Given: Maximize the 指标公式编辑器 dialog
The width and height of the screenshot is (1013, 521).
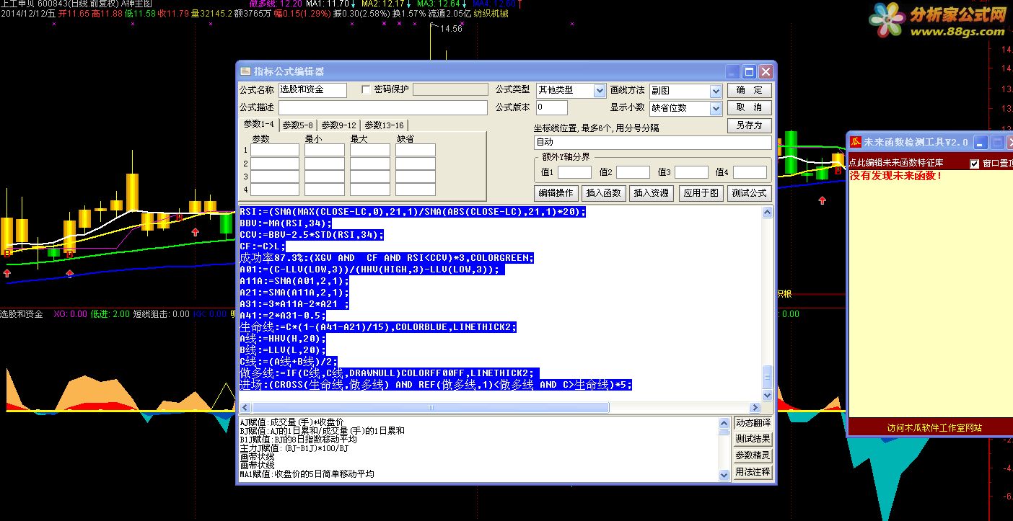Looking at the screenshot, I should click(750, 71).
